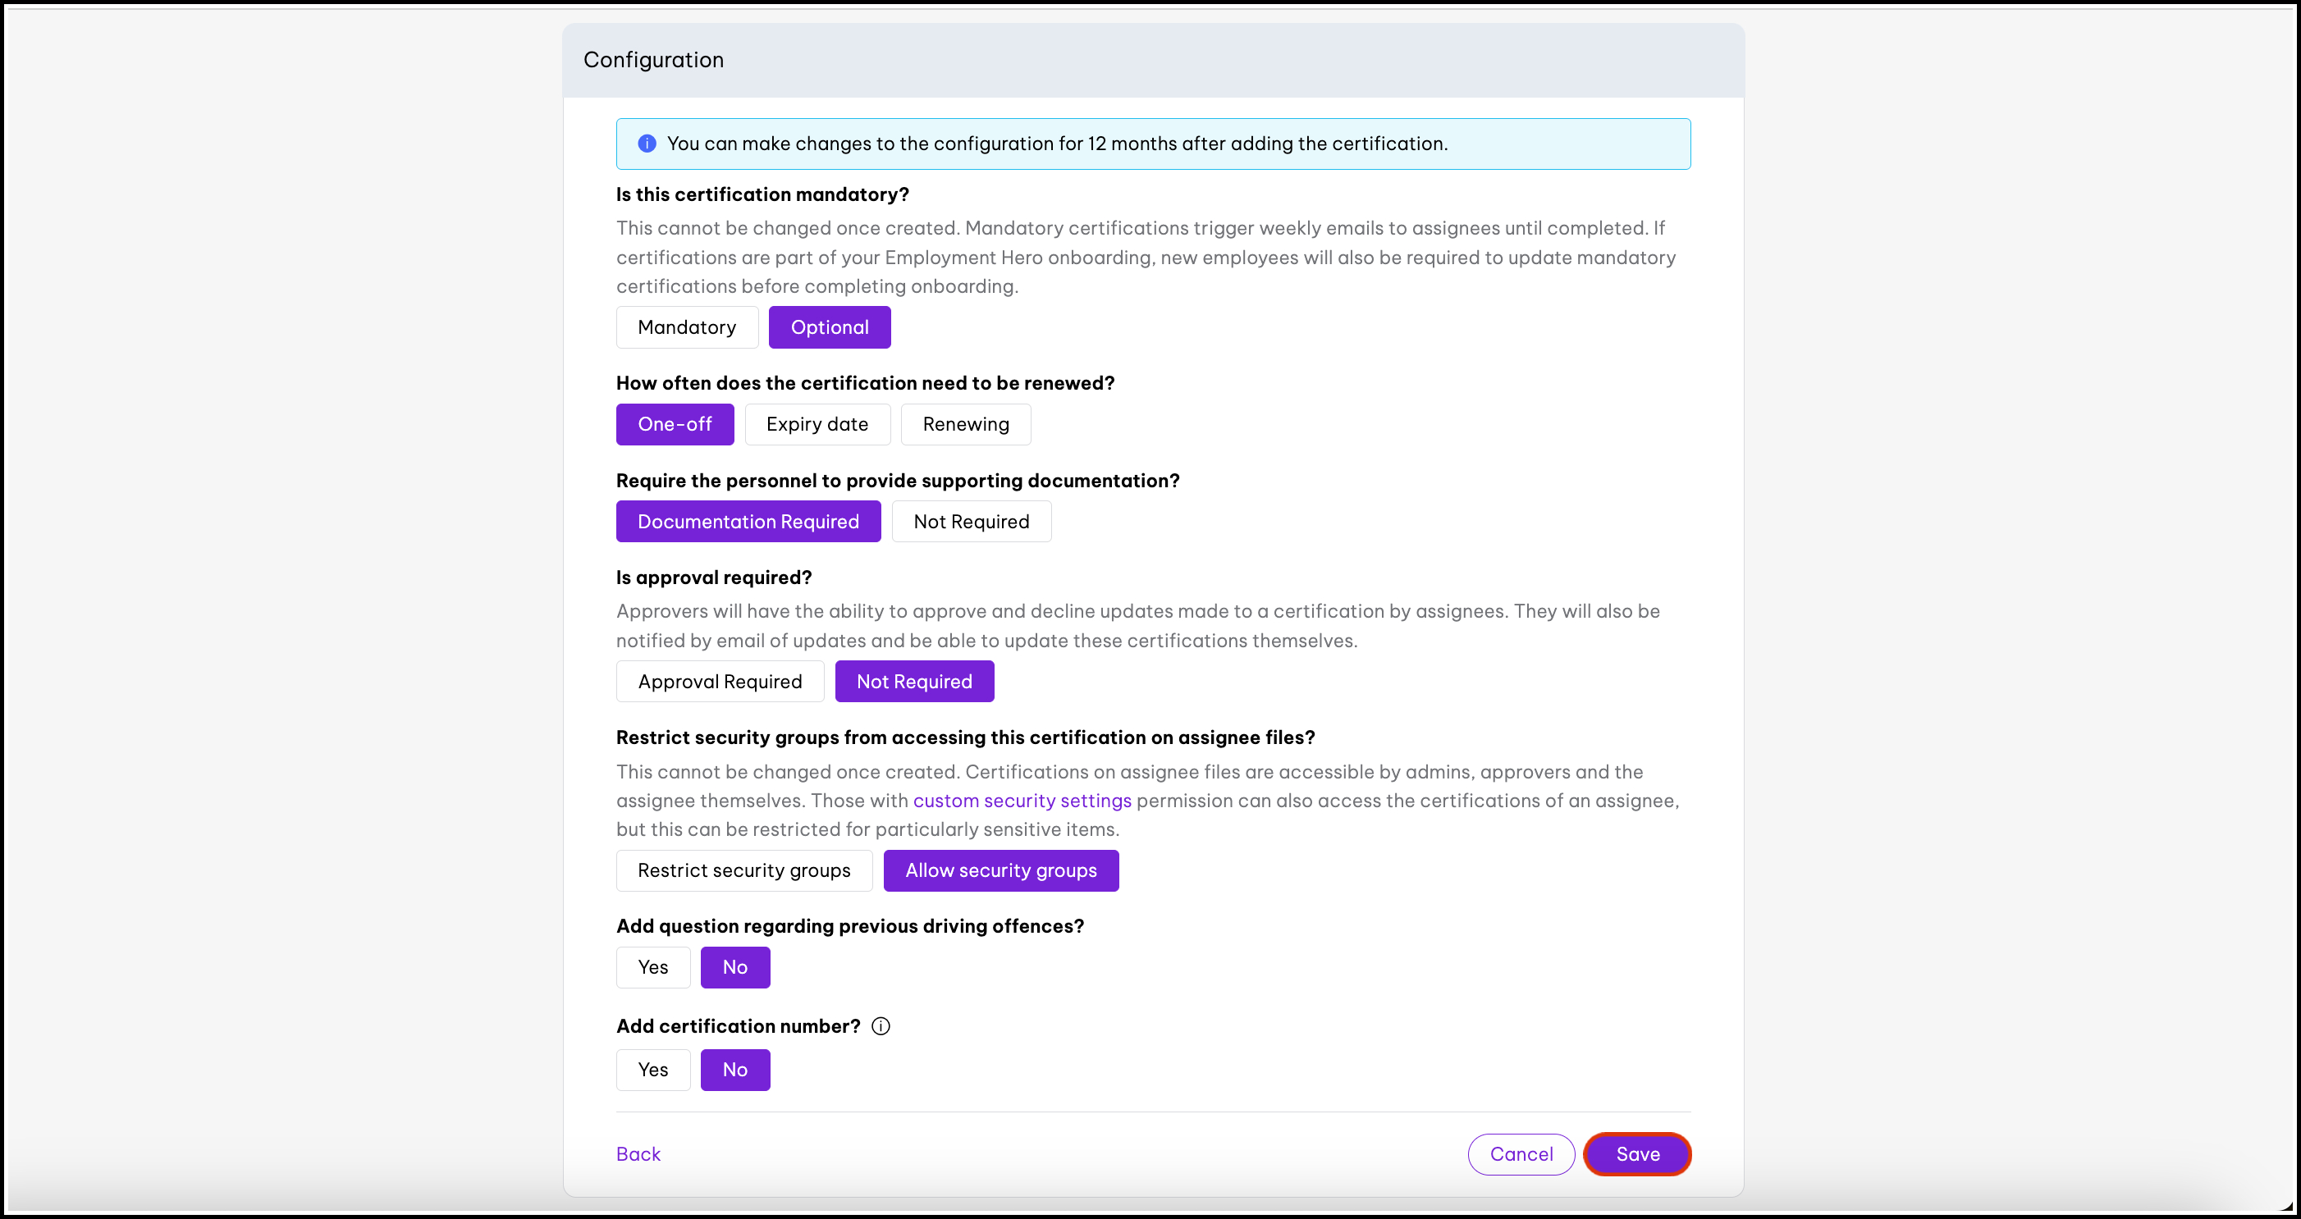Set supporting documentation to Not Required
2301x1219 pixels.
pos(971,522)
